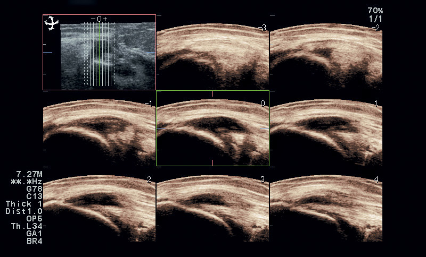Click the plus sign above slice lines
This screenshot has height=257, width=426.
(x=105, y=19)
